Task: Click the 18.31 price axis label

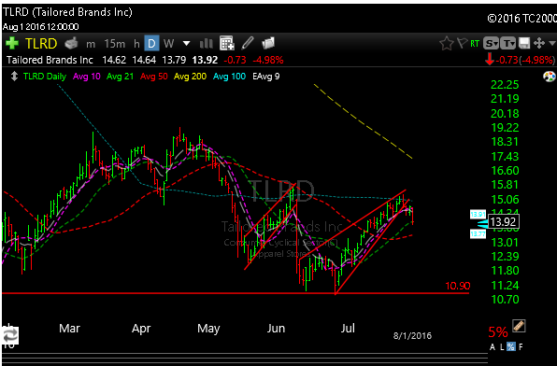Action: [505, 142]
